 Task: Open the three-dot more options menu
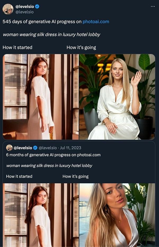click(x=153, y=6)
